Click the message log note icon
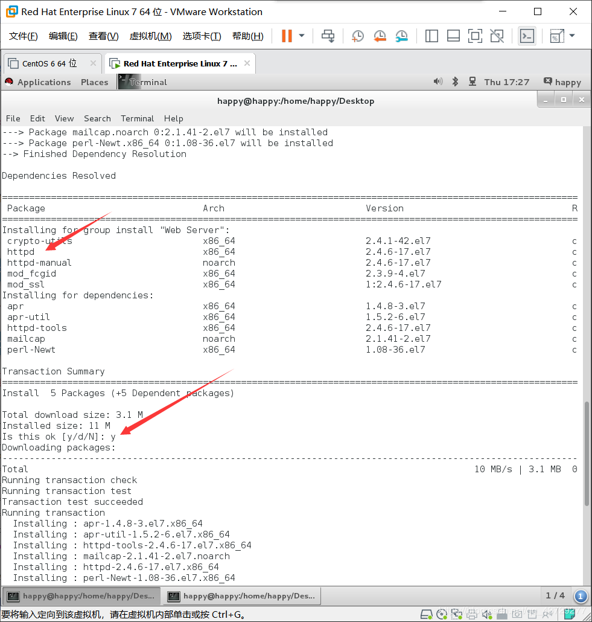The image size is (592, 622). pos(570,614)
